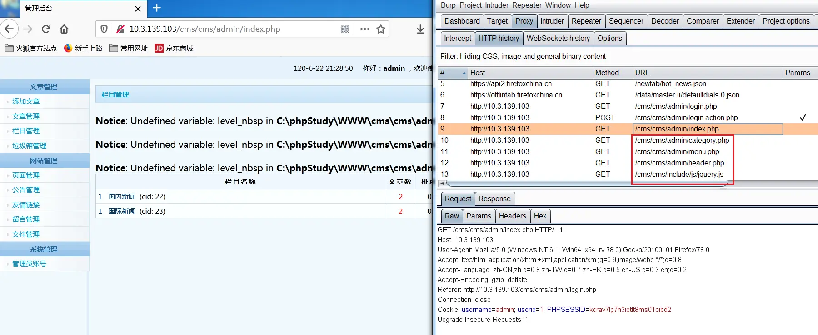Open 留言管理 in the sidebar
The height and width of the screenshot is (335, 818).
coord(26,219)
